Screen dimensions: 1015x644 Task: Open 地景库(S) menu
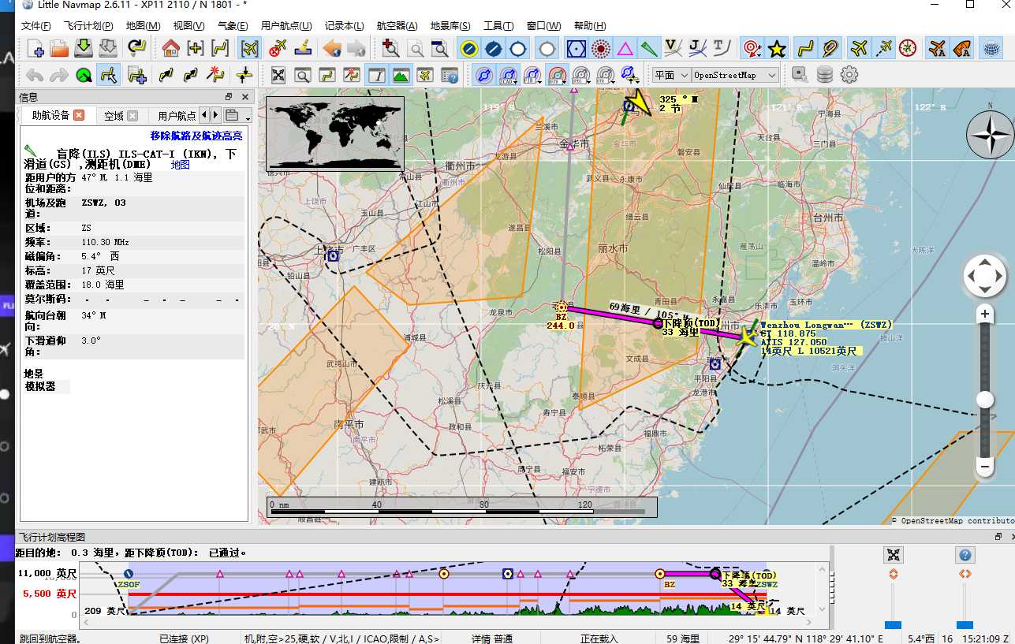tap(450, 26)
